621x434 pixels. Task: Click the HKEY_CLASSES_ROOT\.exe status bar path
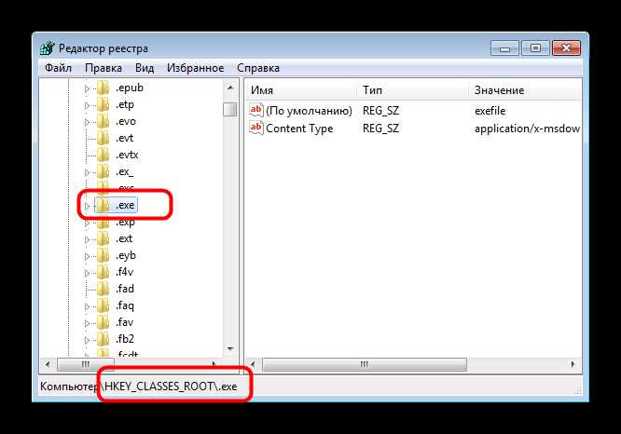(x=171, y=387)
